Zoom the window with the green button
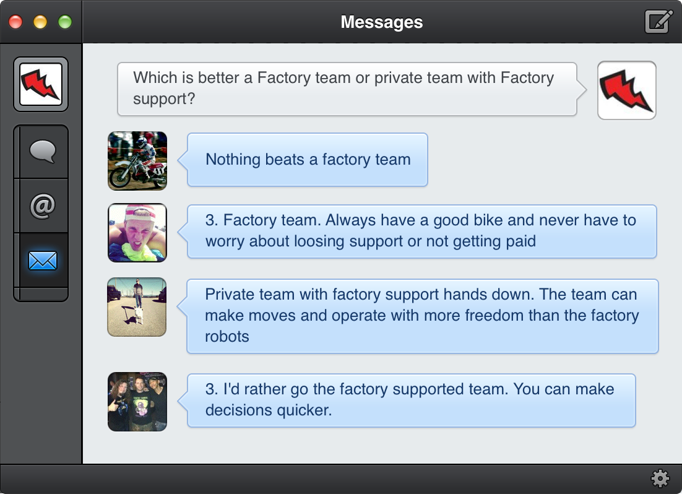Image resolution: width=682 pixels, height=494 pixels. coord(65,23)
